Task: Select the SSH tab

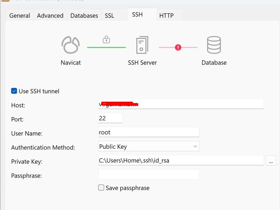Action: tap(142, 15)
